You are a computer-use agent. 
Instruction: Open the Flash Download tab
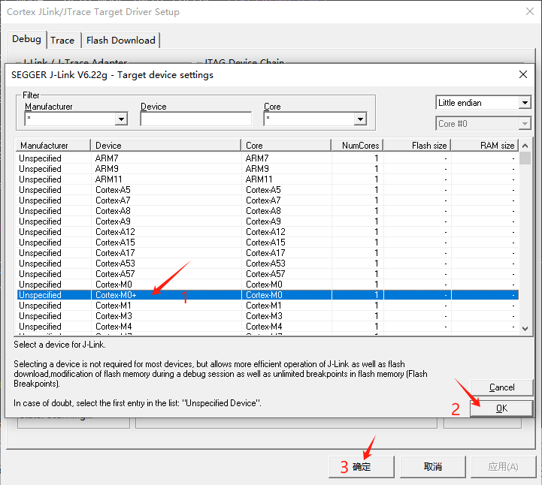120,41
